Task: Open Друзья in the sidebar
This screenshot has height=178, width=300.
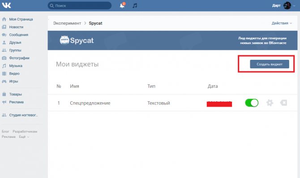Action: pyautogui.click(x=15, y=42)
